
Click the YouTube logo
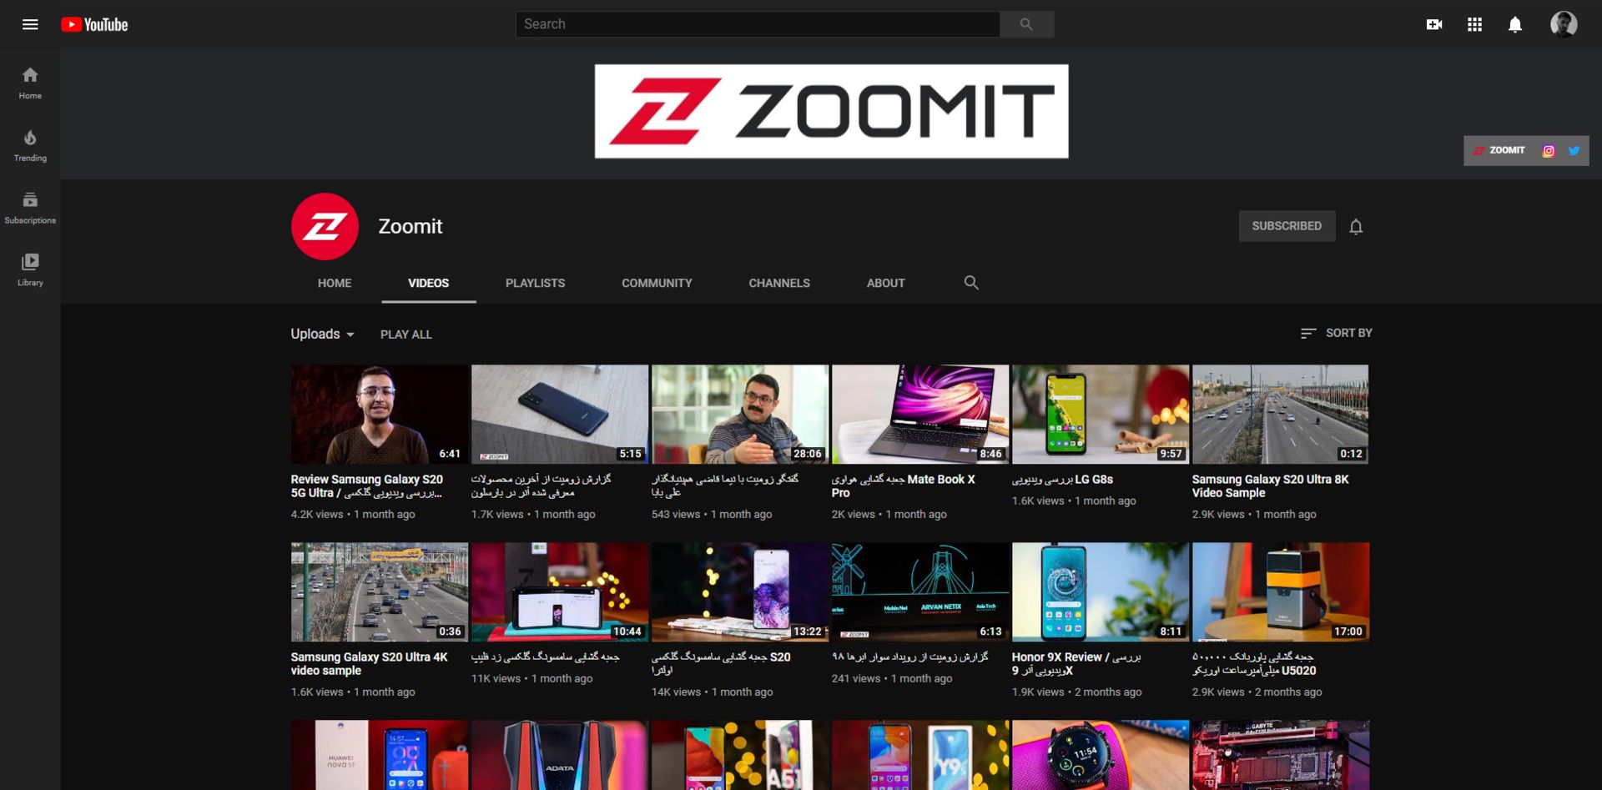pos(94,24)
